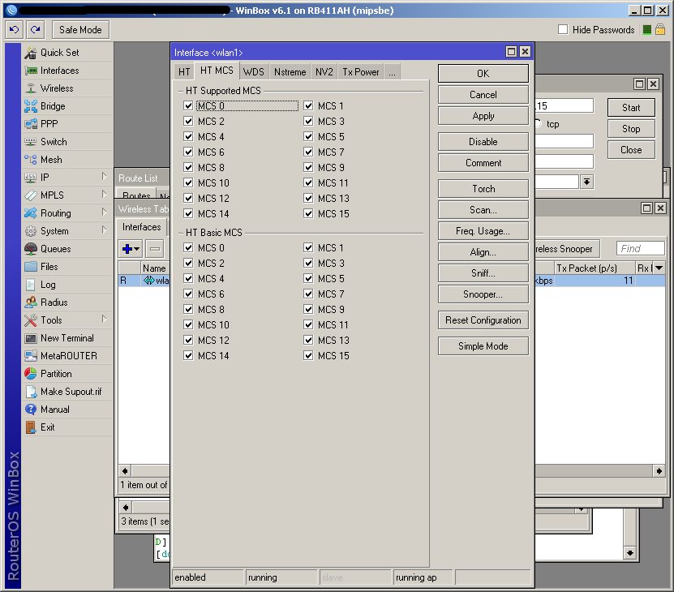
Task: Click the Exit door icon
Action: tap(31, 427)
